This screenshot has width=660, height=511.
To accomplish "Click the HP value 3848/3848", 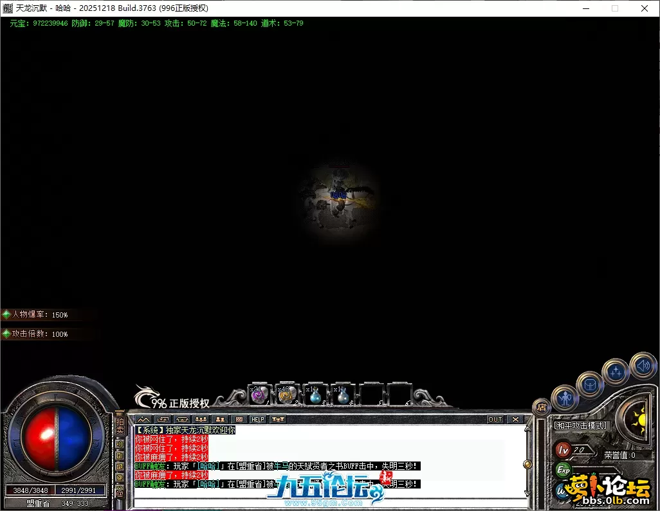I will pos(30,490).
